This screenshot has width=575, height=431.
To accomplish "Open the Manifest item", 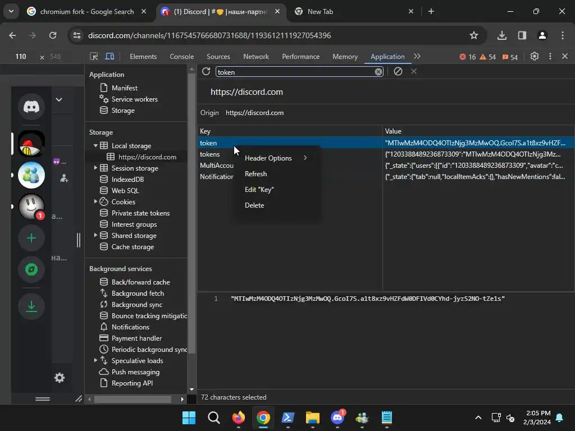I will pyautogui.click(x=119, y=88).
